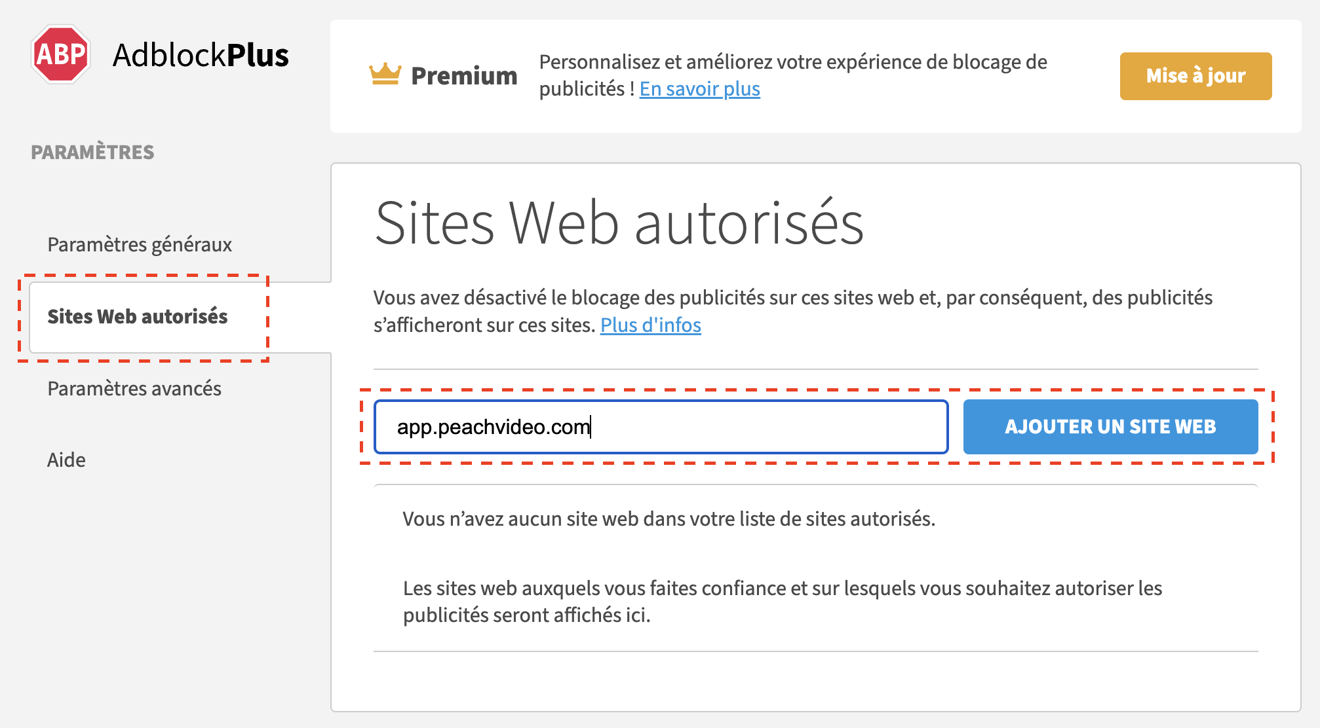Click the blank area below the allowlist message
Viewport: 1320px width, 728px height.
(x=815, y=681)
